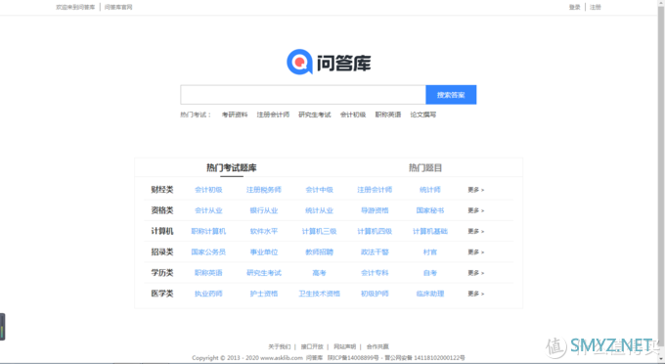665x364 pixels.
Task: Open 银行从业 in 资格类 row
Action: coord(264,210)
